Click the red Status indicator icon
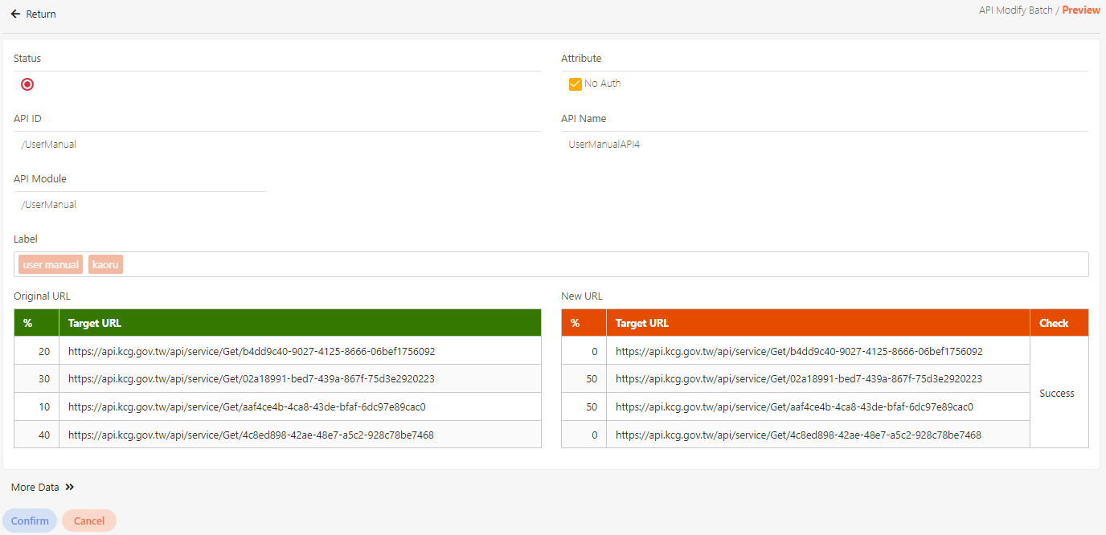The image size is (1106, 535). (27, 84)
